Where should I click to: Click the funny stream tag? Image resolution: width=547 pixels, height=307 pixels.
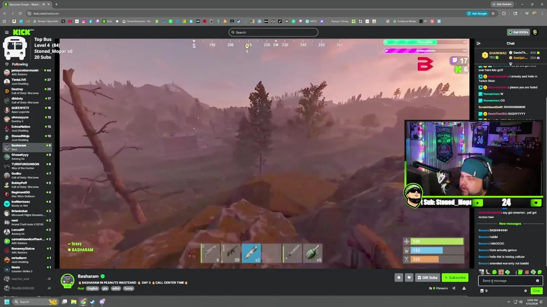click(129, 289)
